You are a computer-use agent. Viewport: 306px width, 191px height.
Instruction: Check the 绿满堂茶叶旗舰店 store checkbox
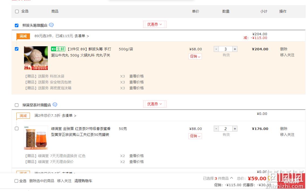point(16,105)
